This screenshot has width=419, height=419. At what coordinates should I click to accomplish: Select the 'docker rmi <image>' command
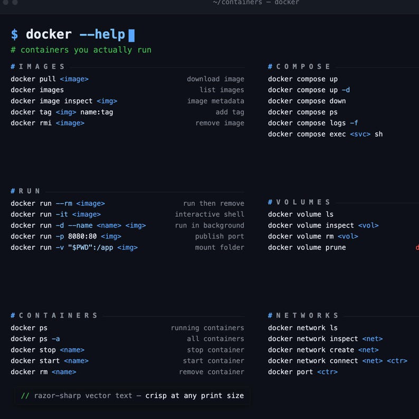click(x=47, y=123)
